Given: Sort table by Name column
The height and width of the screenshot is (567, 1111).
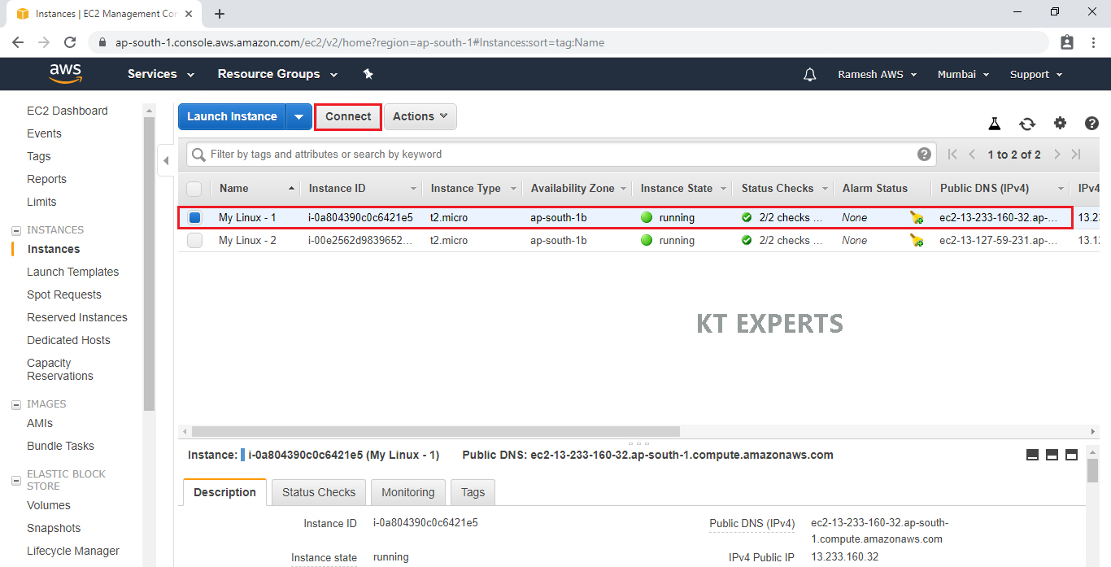Looking at the screenshot, I should [255, 189].
